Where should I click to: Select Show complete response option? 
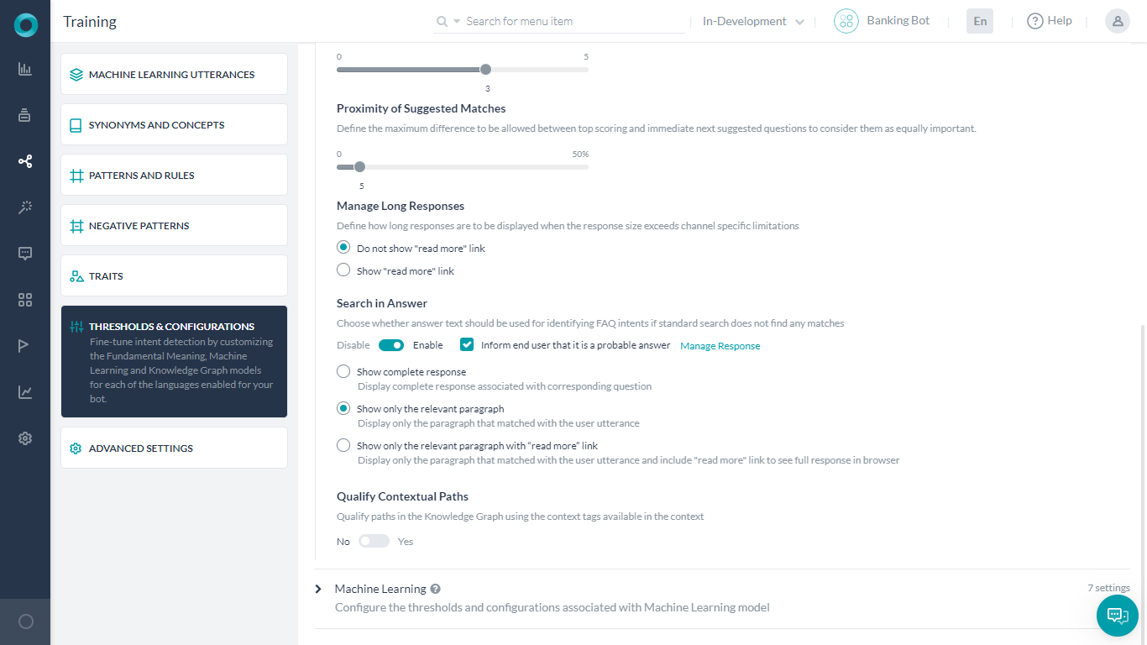pos(343,371)
